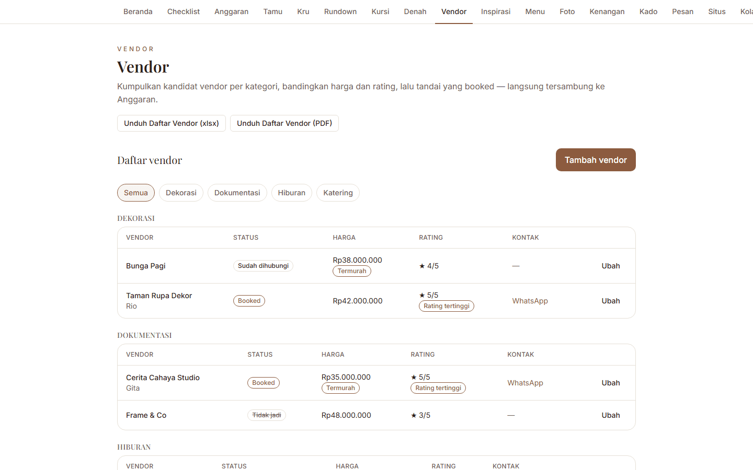Click Unduh Daftar Vendor (xlsx) button
This screenshot has width=753, height=470.
click(172, 123)
